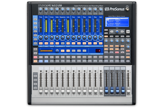Click the Compressor Ratio encoder knob
This screenshot has width=163, height=108.
57,37
